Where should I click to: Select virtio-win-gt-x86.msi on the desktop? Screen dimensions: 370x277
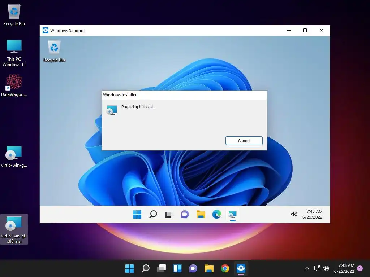14,229
